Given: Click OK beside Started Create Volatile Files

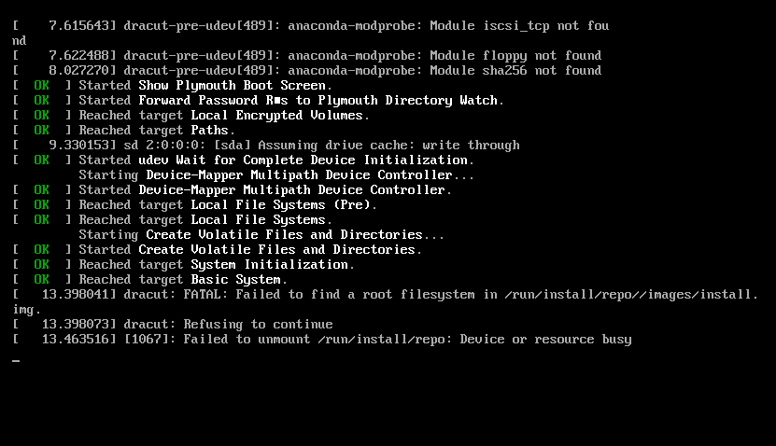Looking at the screenshot, I should tap(42, 250).
